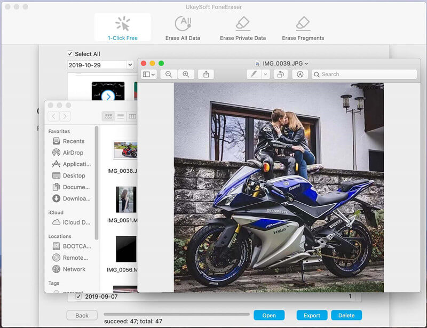This screenshot has height=328, width=427.
Task: Click the rotate icon in Preview
Action: tap(280, 75)
